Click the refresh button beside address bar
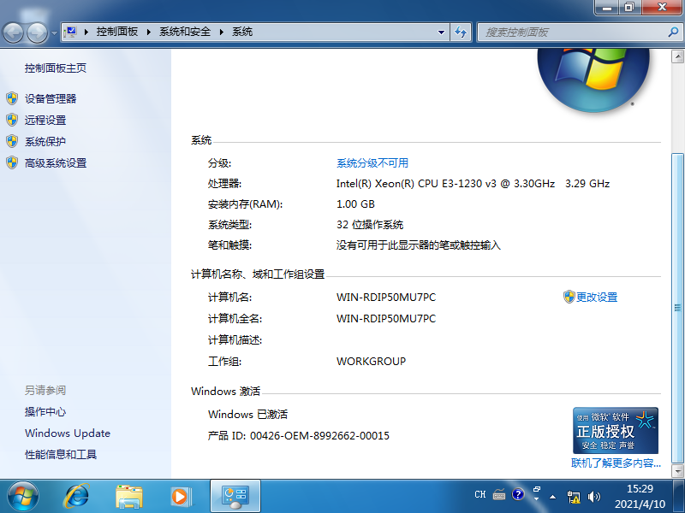Screen dimensions: 685x513 tap(461, 32)
